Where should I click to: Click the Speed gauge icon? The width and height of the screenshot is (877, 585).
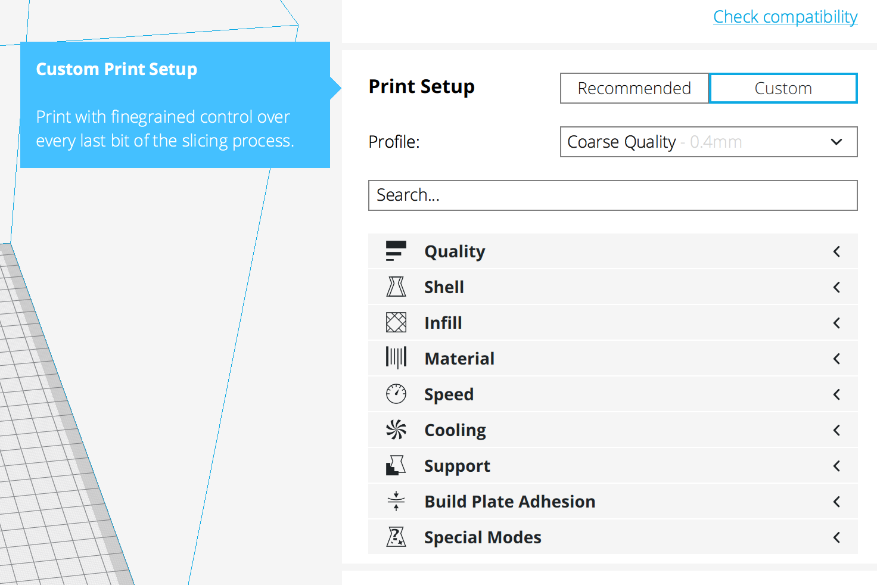pyautogui.click(x=396, y=394)
